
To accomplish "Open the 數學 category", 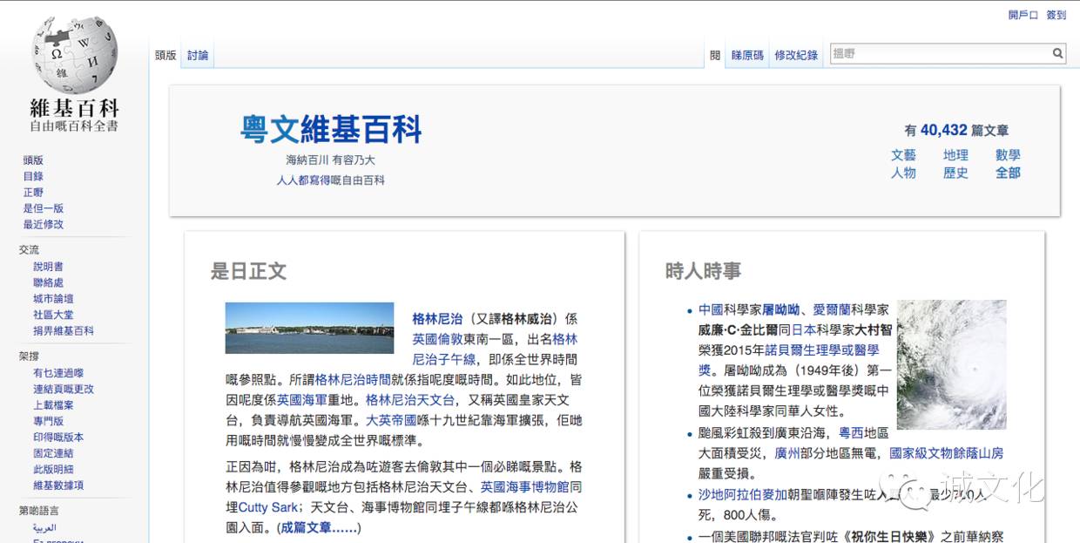I will [1008, 155].
